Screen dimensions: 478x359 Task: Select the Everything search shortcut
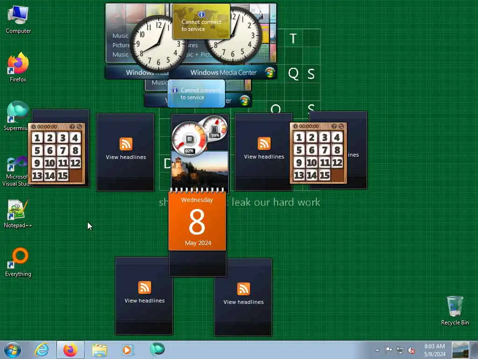pos(18,262)
